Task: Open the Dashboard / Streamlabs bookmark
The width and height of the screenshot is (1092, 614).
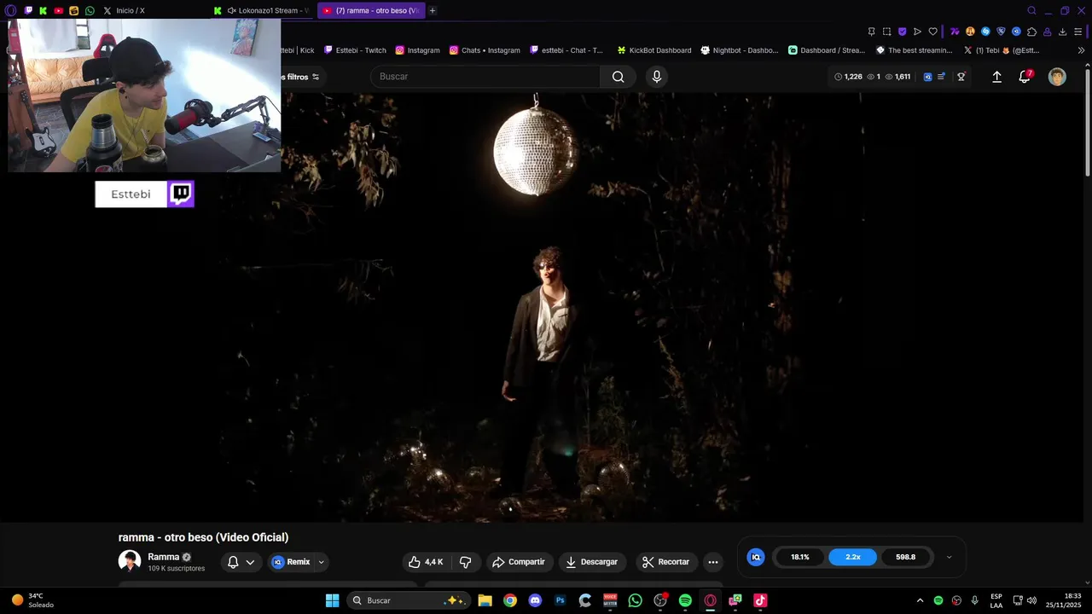Action: tap(827, 50)
